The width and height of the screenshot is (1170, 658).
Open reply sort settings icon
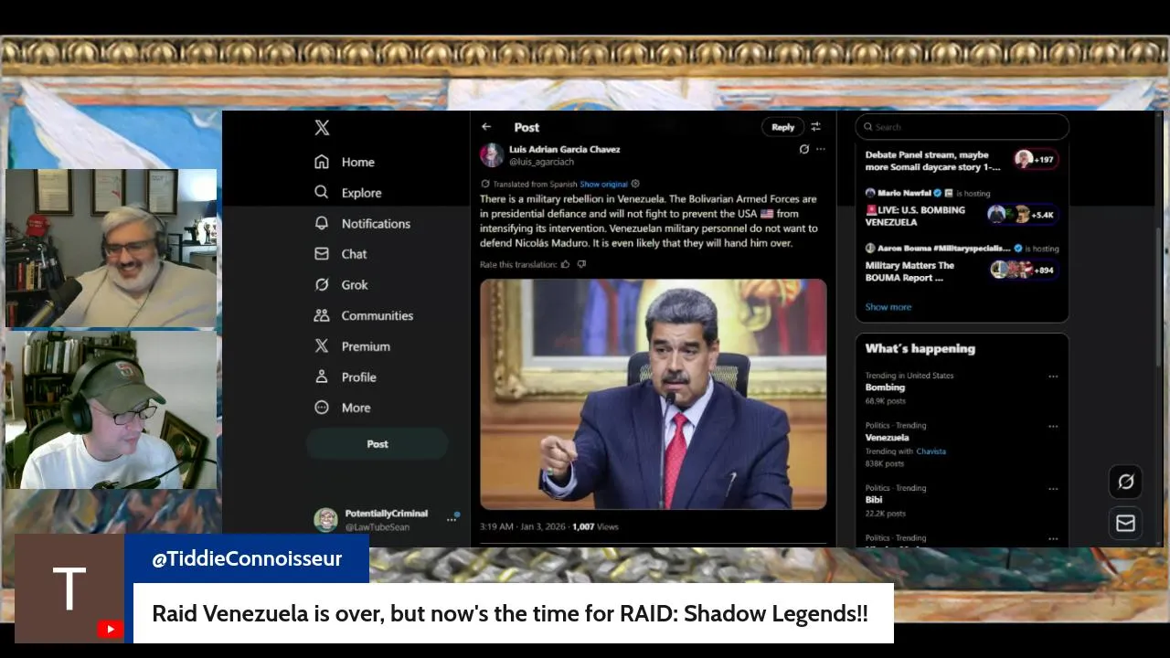[815, 127]
